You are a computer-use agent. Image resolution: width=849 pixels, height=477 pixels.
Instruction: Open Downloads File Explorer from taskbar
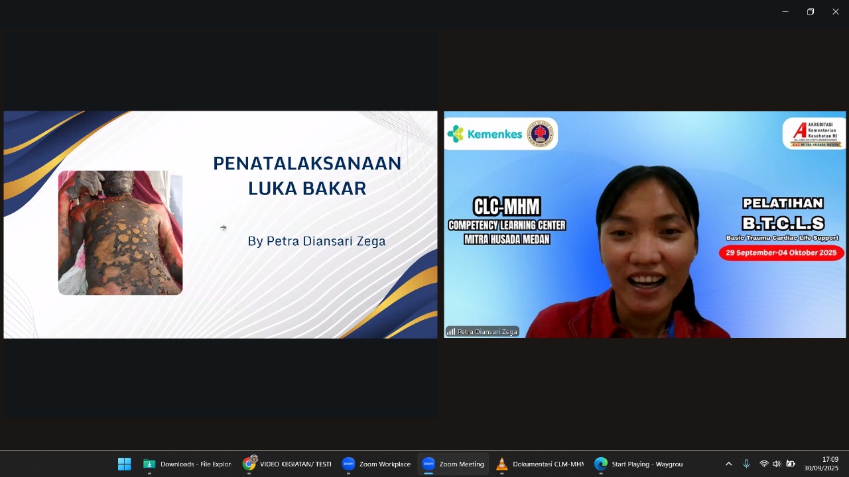pyautogui.click(x=188, y=464)
